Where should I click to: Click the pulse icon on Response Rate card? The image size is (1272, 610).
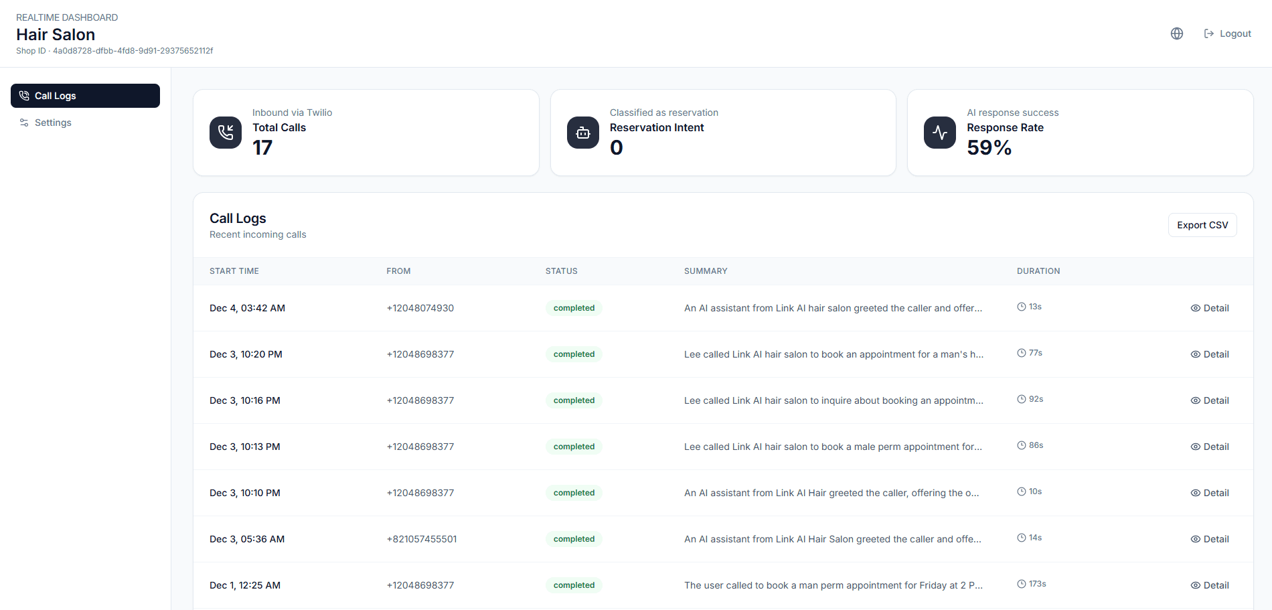pos(939,133)
